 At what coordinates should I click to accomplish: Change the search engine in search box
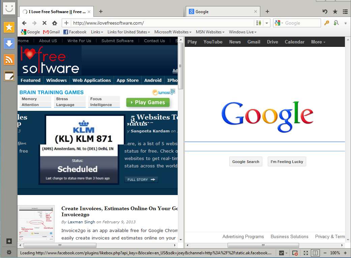pyautogui.click(x=279, y=23)
